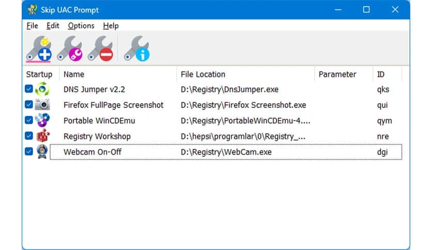Click the Webcam On-Off webcam icon
This screenshot has height=250, width=432.
point(42,151)
